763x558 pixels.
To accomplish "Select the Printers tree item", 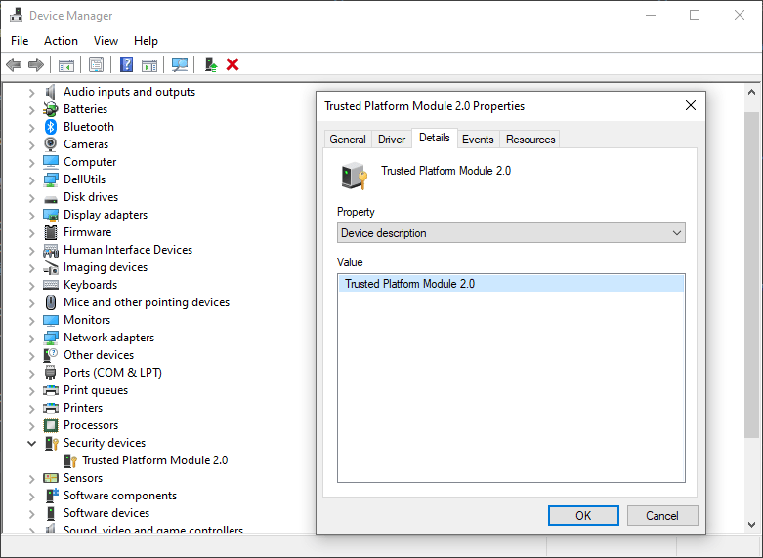I will tap(83, 408).
